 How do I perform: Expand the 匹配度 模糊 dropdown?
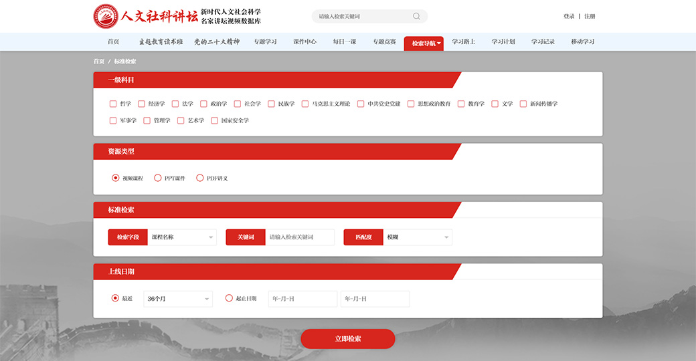pos(418,237)
